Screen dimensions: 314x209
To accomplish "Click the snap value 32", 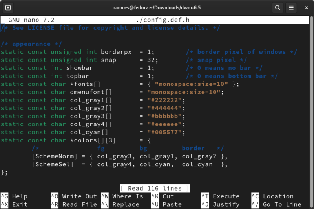I will point(151,60).
